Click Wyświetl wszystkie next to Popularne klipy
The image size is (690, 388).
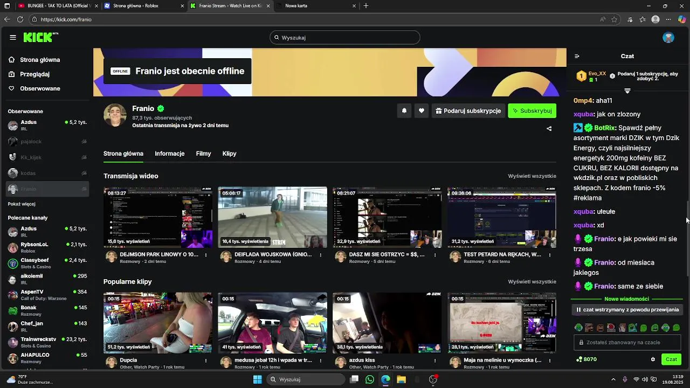[x=532, y=281]
